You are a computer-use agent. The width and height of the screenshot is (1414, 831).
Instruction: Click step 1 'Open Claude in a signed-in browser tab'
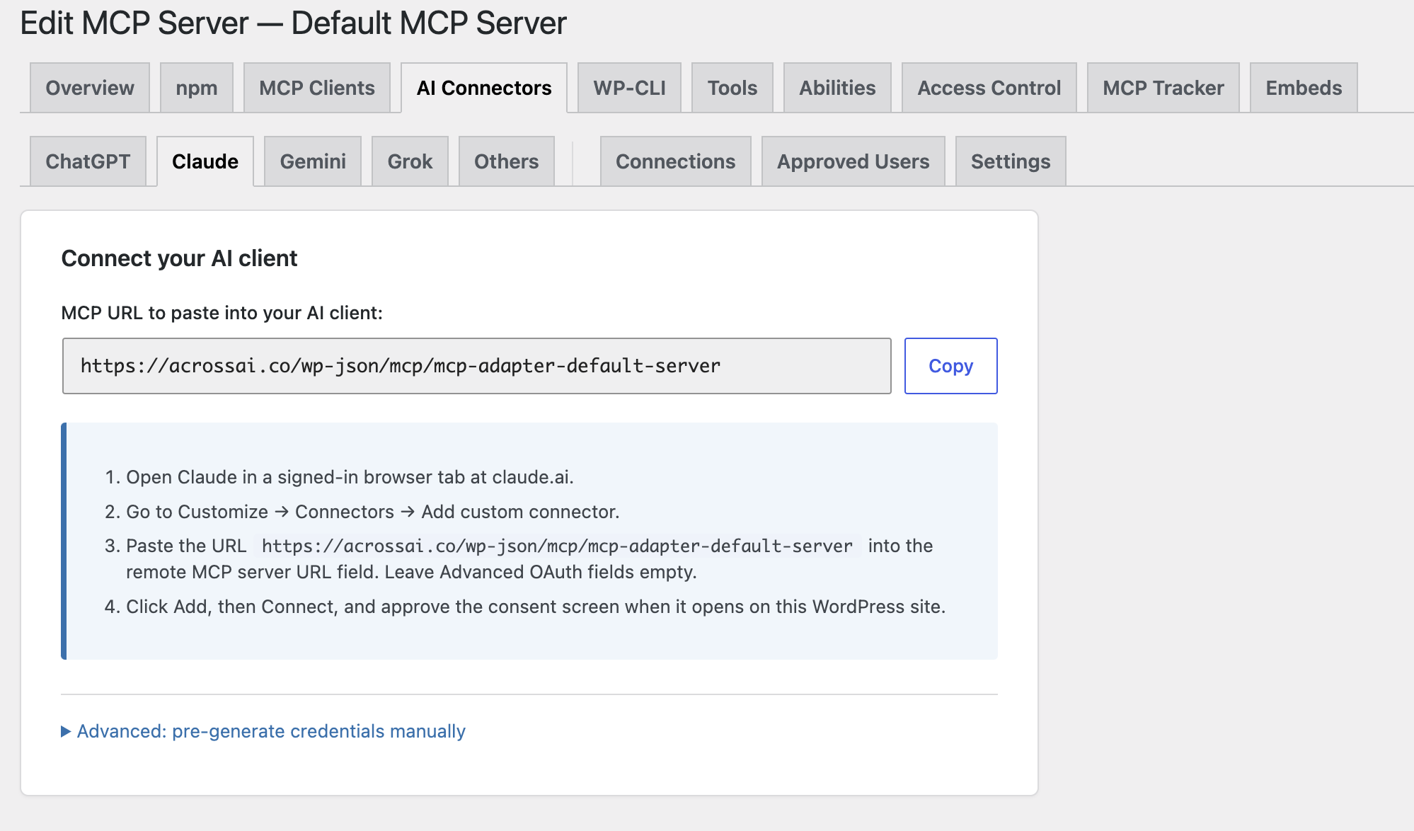point(350,477)
